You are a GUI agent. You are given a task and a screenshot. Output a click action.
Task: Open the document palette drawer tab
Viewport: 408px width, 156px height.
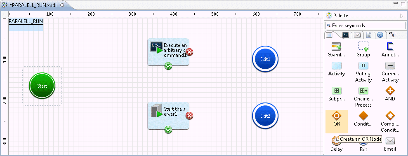[368, 35]
